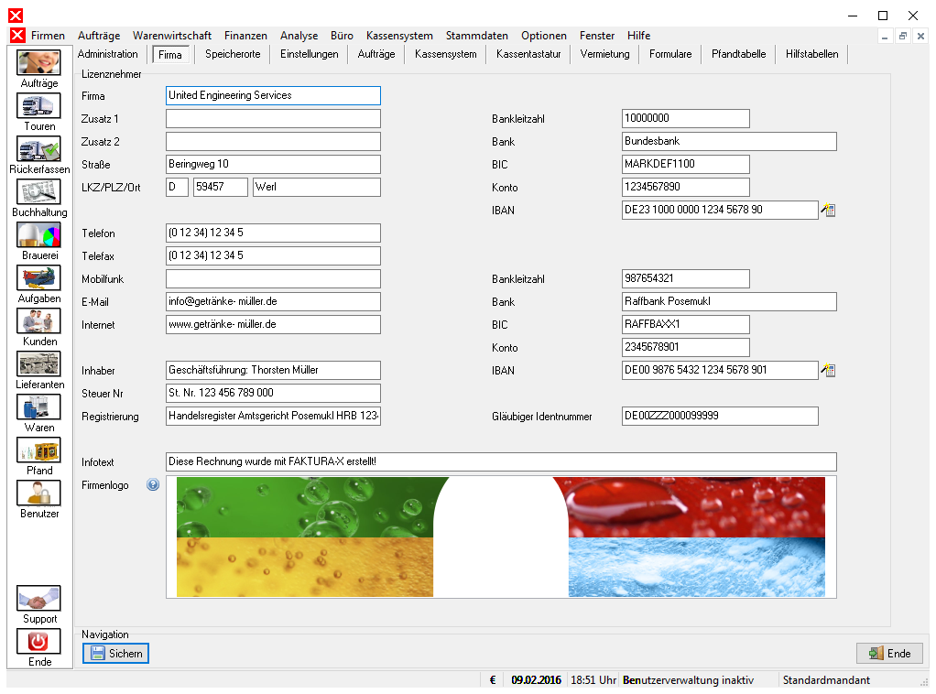Open the Lieferanten sidebar icon
This screenshot has width=936, height=694.
tap(38, 364)
